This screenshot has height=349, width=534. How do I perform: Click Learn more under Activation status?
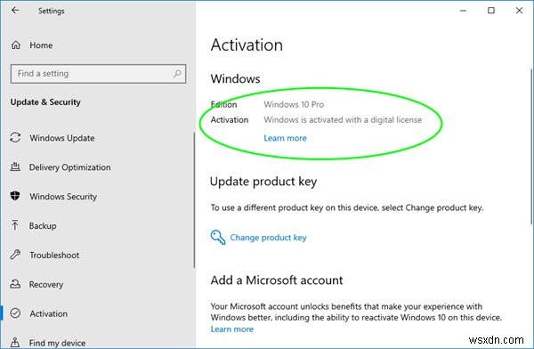(x=285, y=138)
